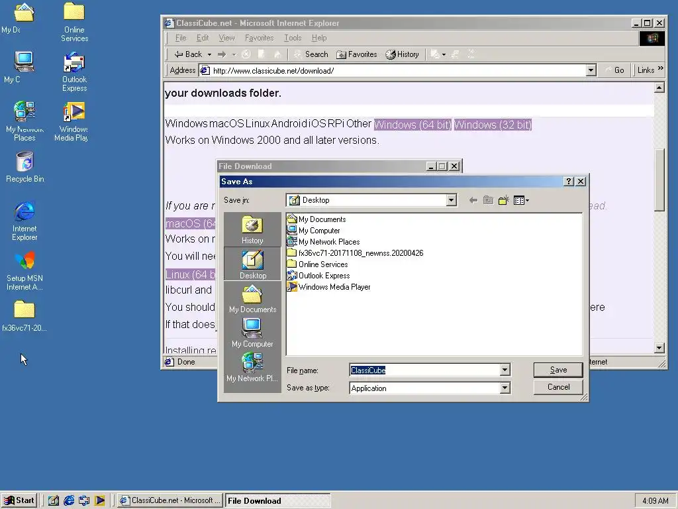This screenshot has height=509, width=678.
Task: Select Windows Media Player in file list
Action: click(x=328, y=286)
